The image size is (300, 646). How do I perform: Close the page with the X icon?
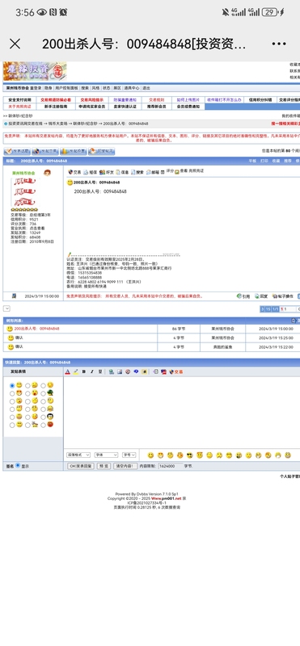point(15,44)
